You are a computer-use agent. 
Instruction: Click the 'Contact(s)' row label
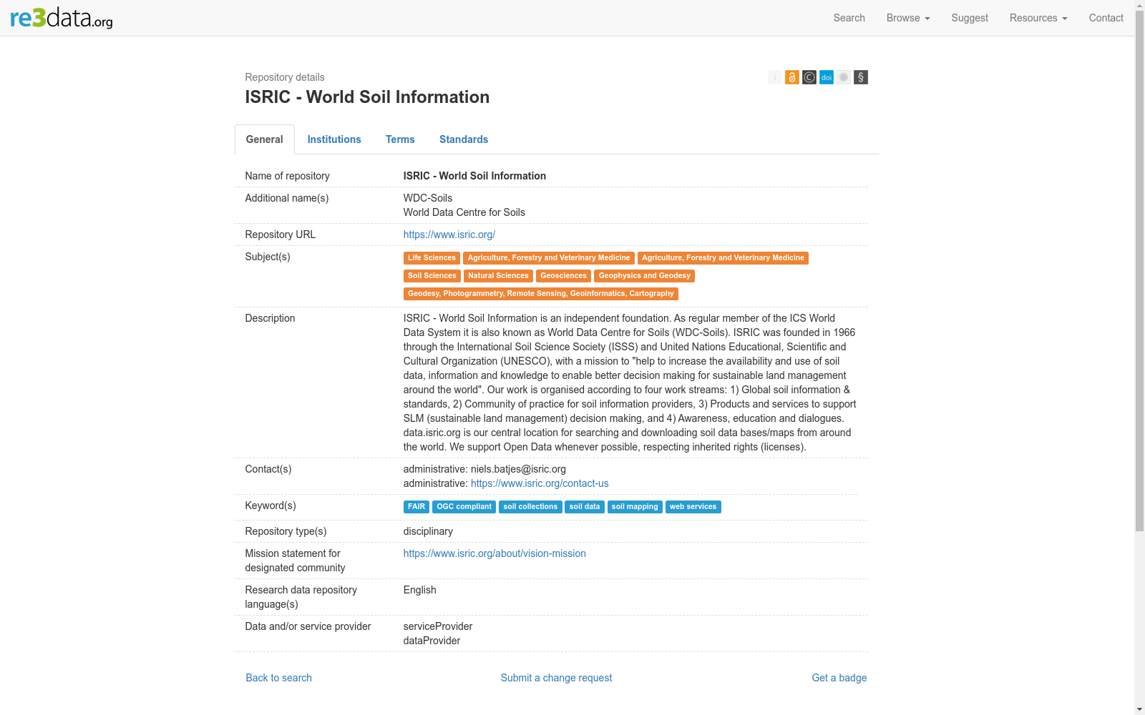tap(268, 469)
